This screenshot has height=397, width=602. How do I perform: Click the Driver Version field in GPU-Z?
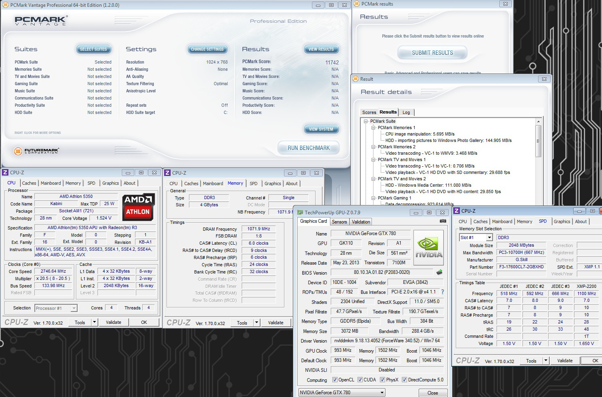387,341
